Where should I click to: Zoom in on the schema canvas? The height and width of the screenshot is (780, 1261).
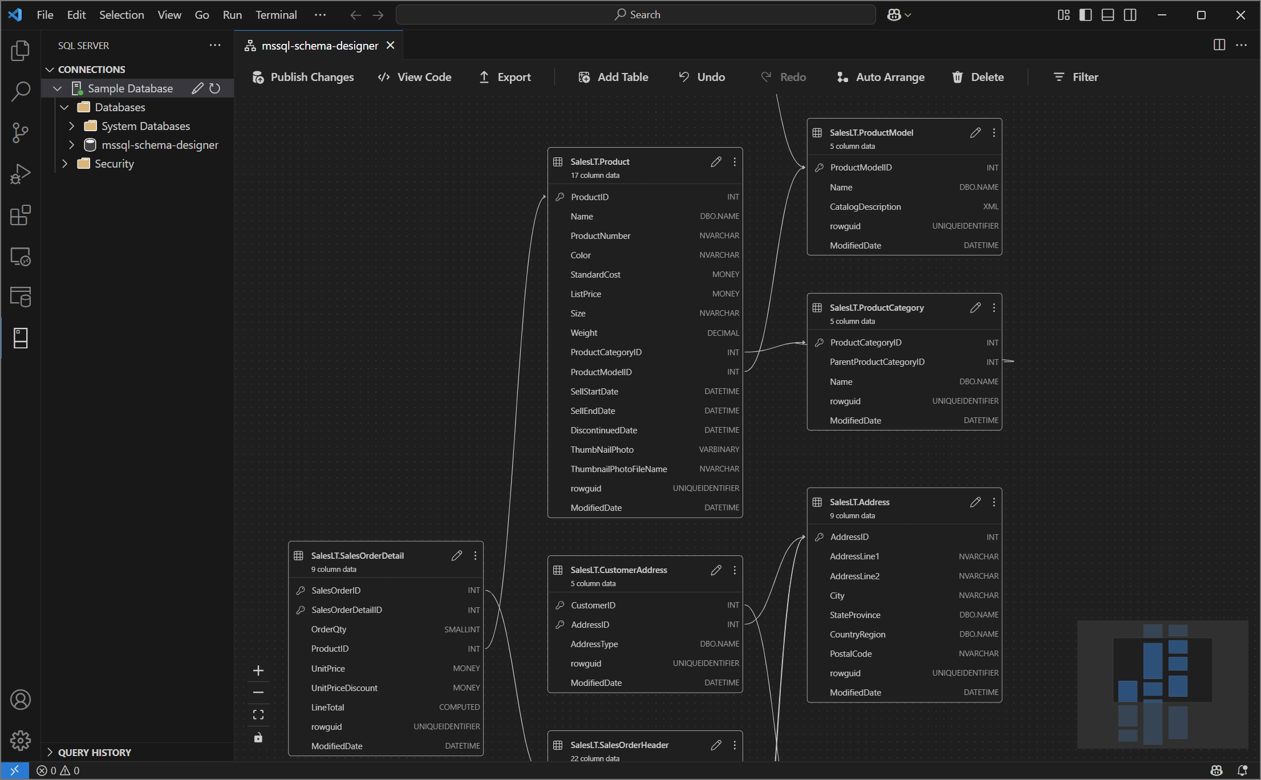point(258,671)
